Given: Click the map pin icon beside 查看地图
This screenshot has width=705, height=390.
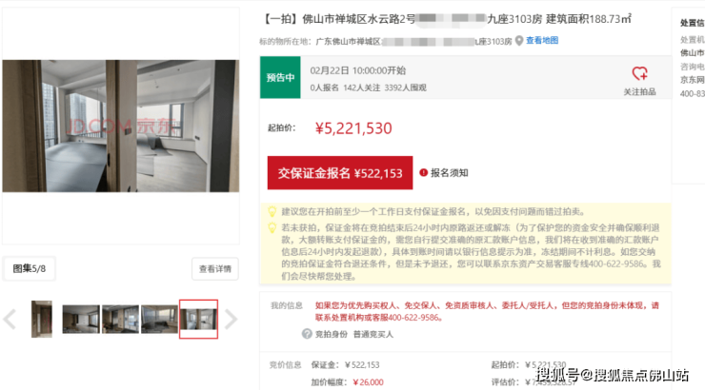Looking at the screenshot, I should [519, 41].
